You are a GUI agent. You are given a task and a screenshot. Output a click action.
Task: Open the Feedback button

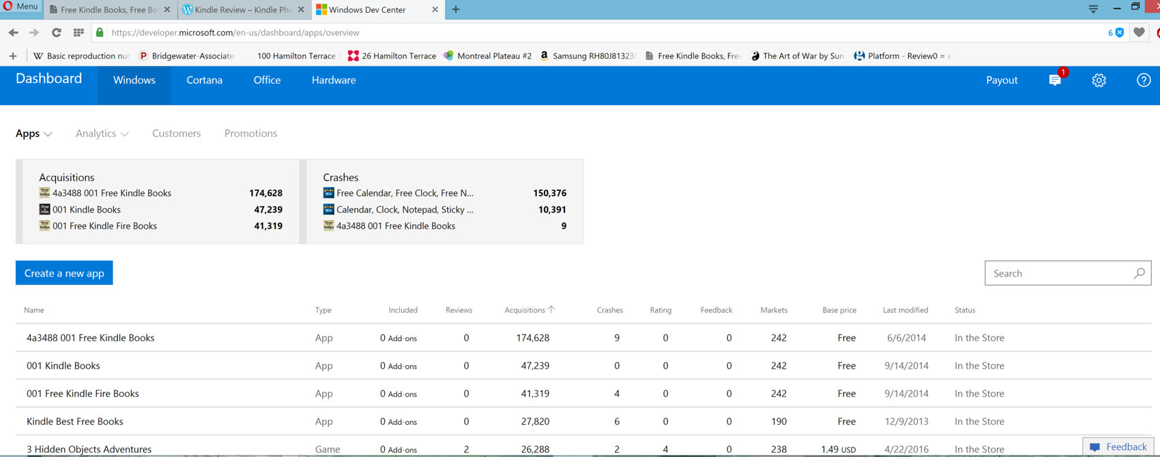[1118, 447]
